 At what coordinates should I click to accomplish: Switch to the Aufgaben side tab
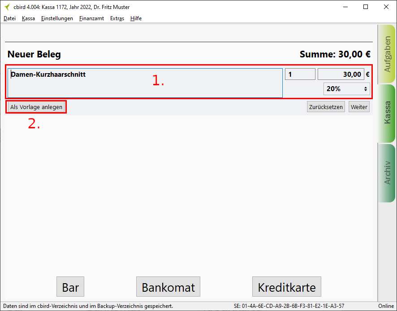point(387,54)
